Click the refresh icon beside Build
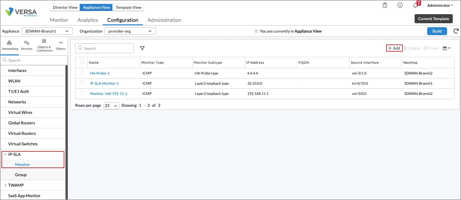The image size is (461, 200). tap(456, 31)
